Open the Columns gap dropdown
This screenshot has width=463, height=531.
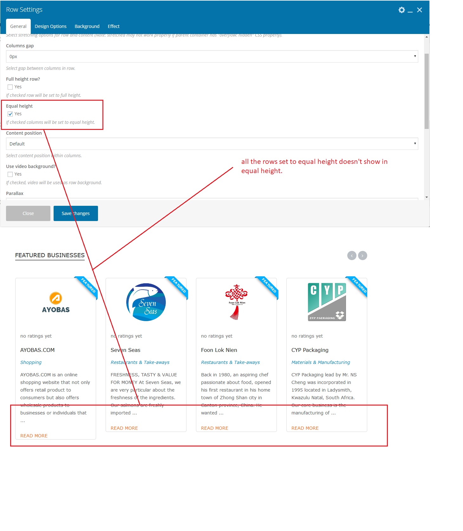click(212, 57)
